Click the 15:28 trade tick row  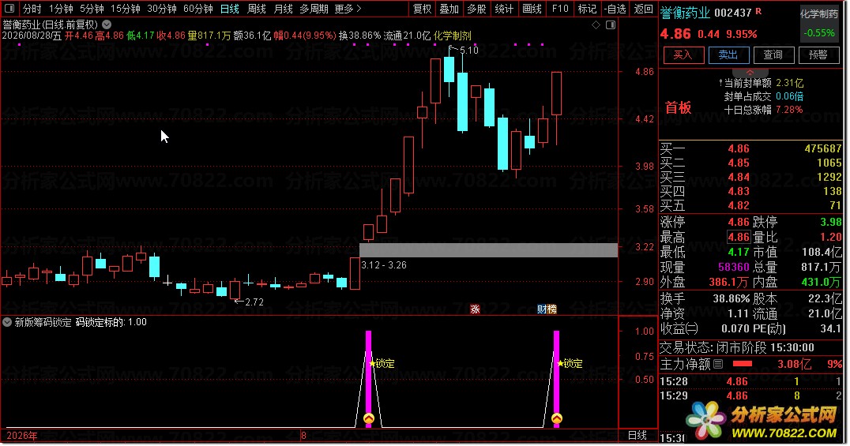(x=750, y=381)
